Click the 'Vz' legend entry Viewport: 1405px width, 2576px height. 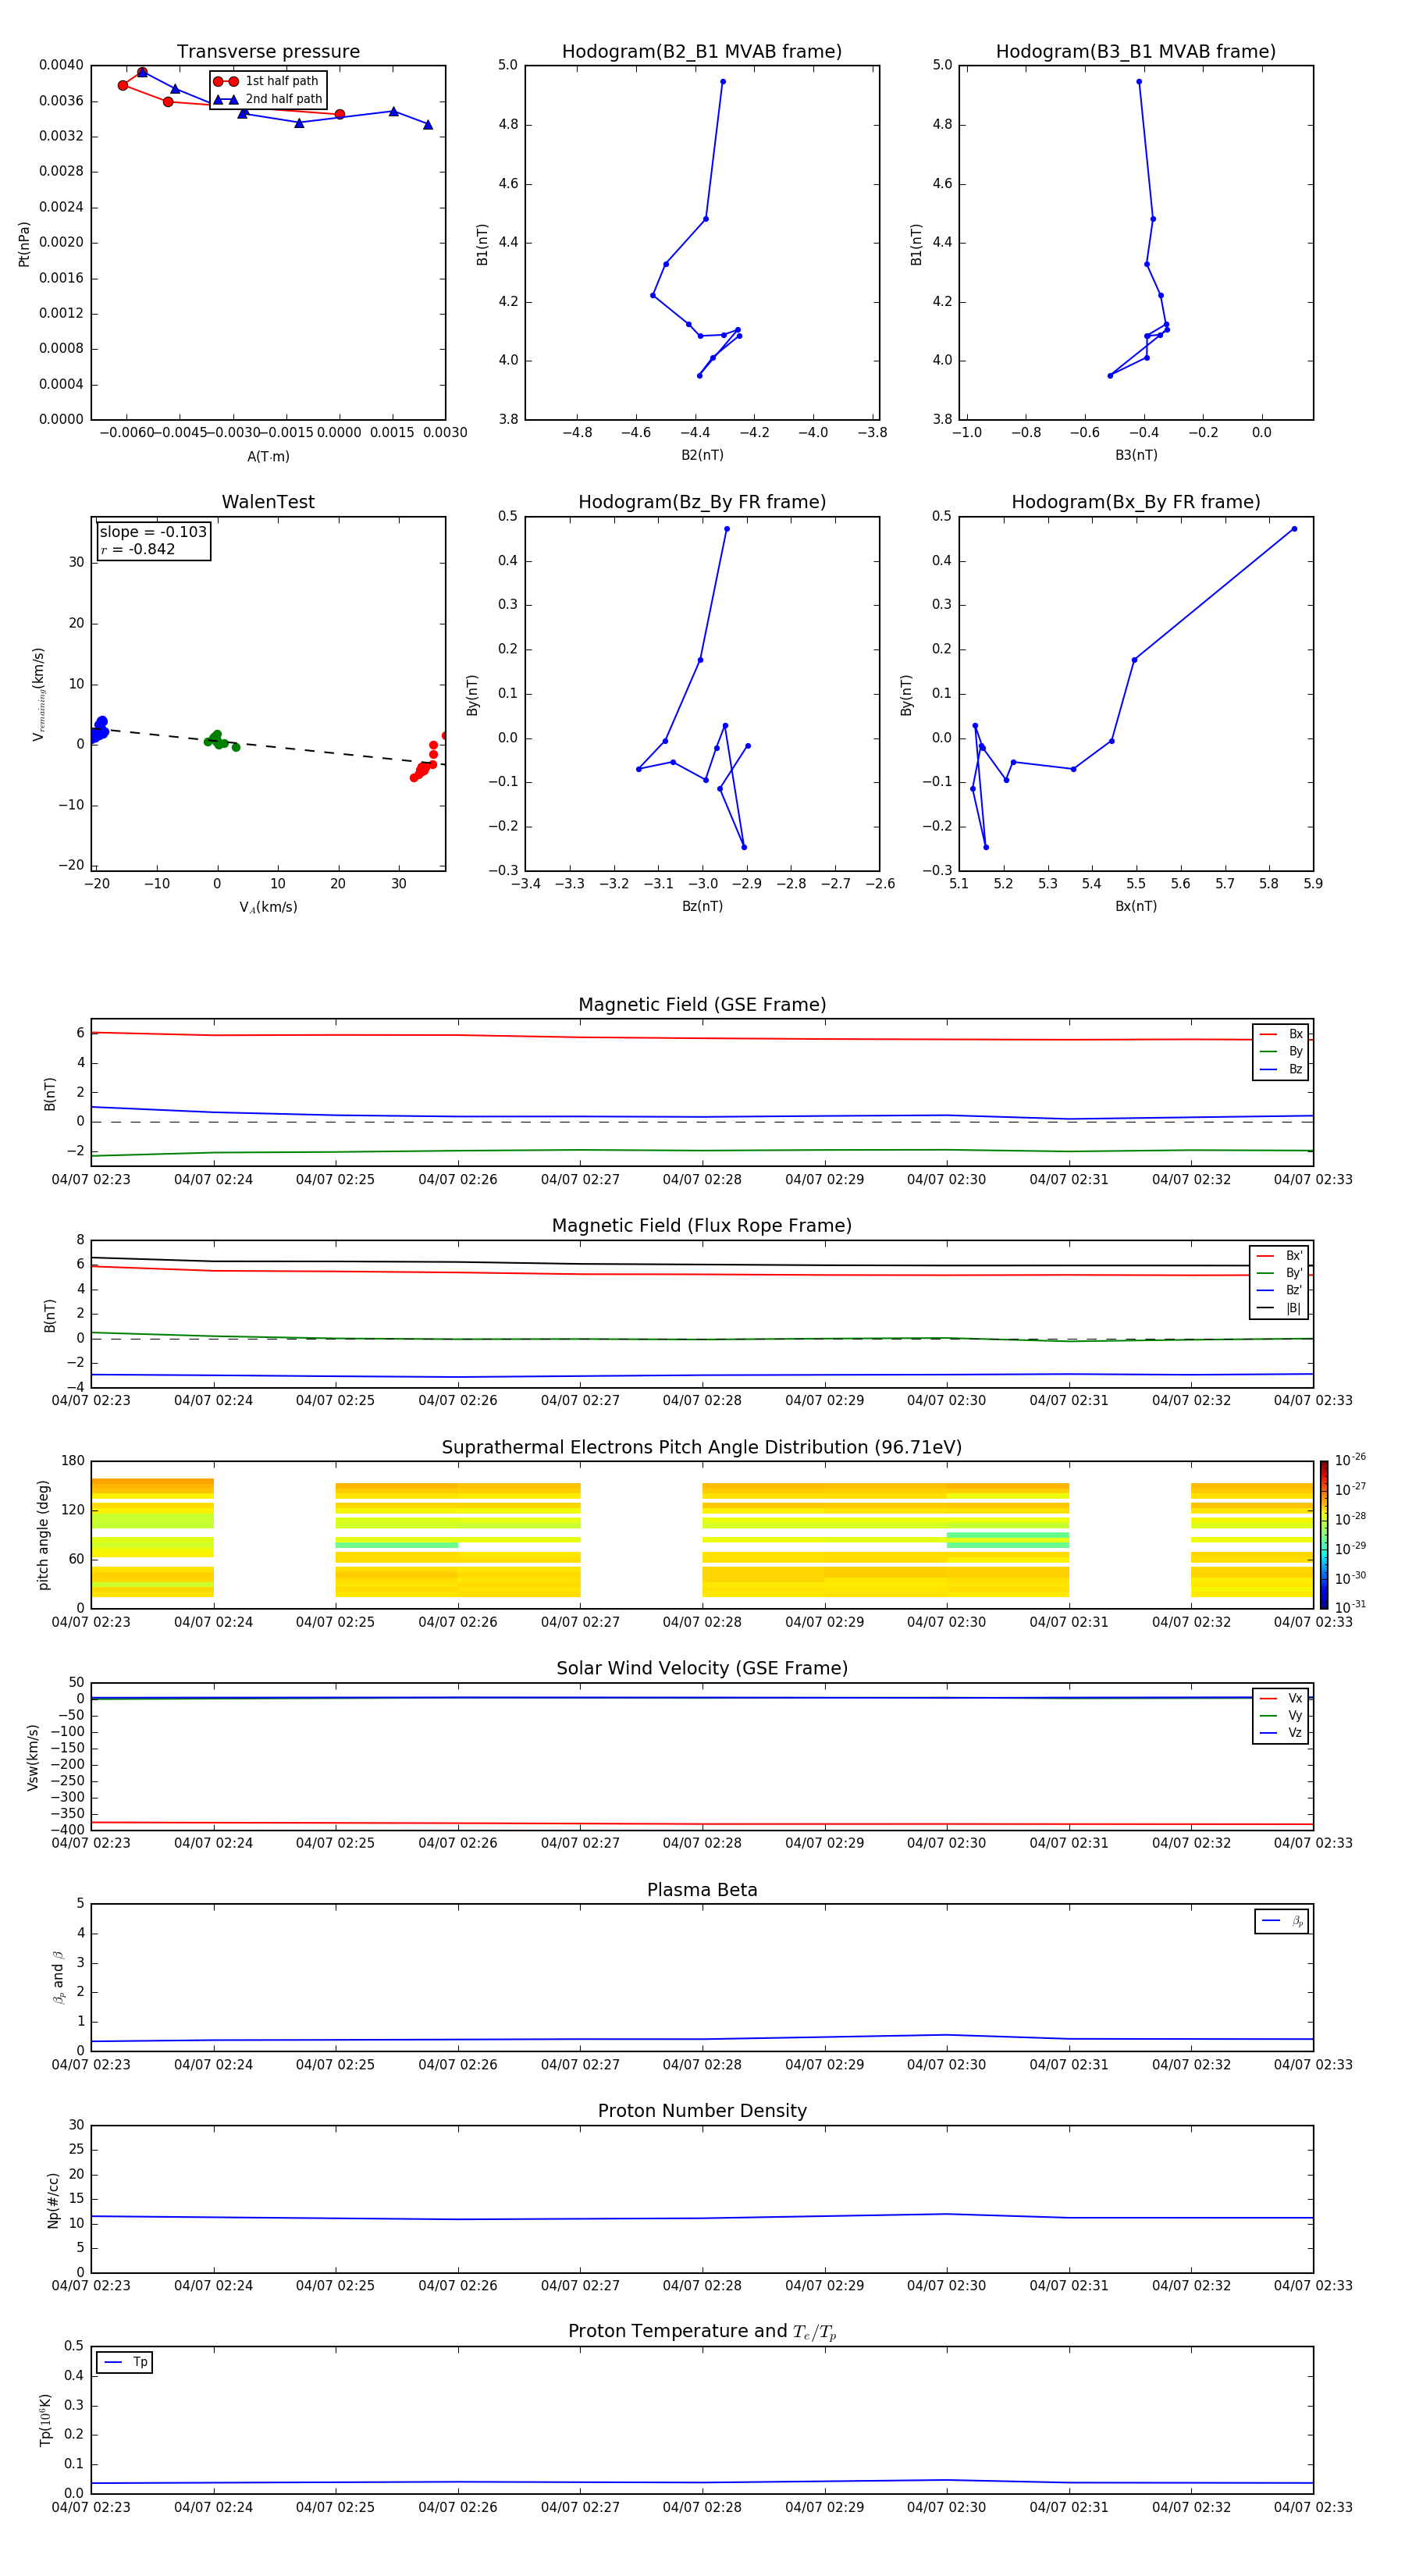(x=1281, y=1732)
